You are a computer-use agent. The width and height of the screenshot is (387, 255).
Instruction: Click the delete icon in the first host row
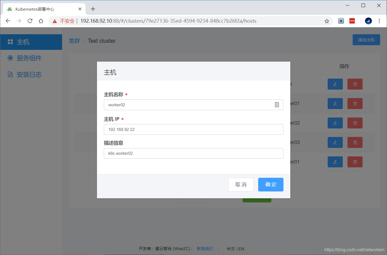coord(355,84)
